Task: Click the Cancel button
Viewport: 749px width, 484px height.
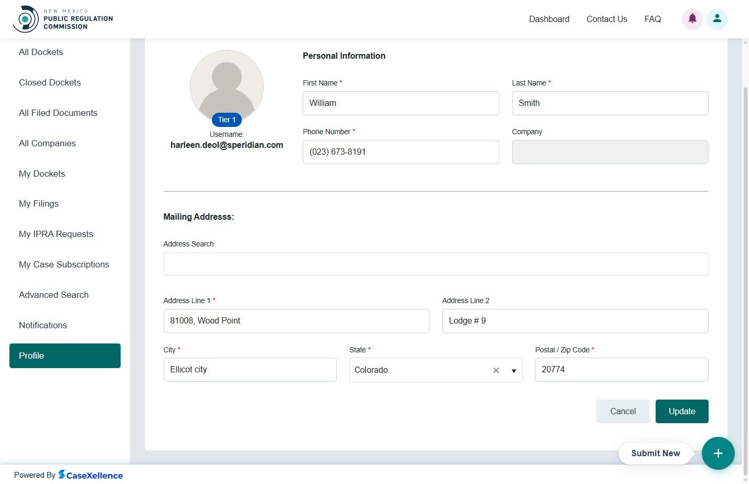Action: click(623, 411)
